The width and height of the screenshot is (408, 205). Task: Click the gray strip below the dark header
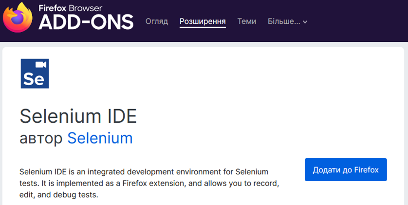pyautogui.click(x=204, y=44)
